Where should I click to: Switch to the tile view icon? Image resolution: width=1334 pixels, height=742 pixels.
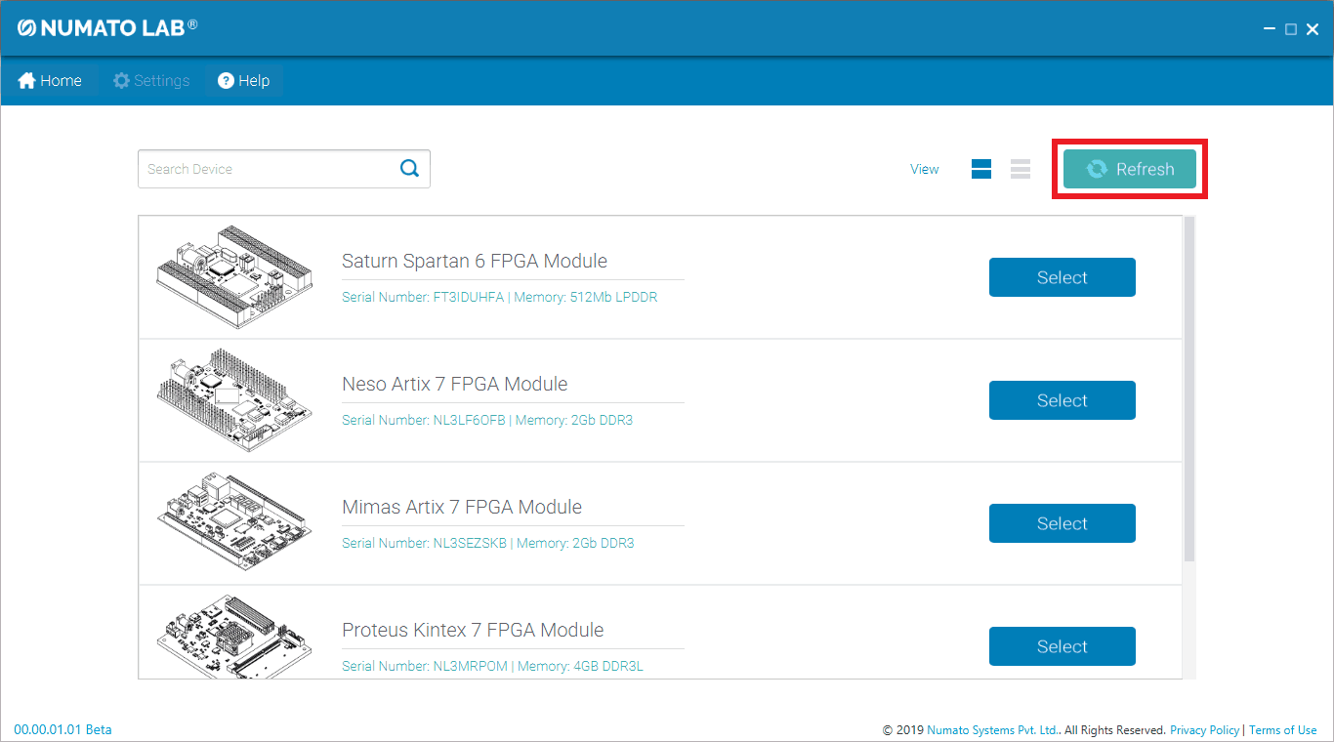pyautogui.click(x=981, y=169)
